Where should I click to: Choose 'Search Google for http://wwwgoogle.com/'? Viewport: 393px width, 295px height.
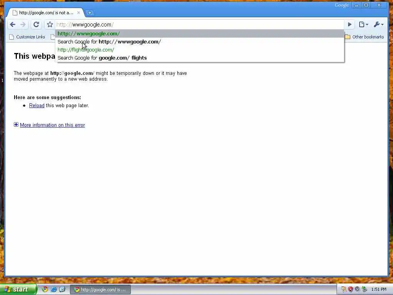point(200,41)
